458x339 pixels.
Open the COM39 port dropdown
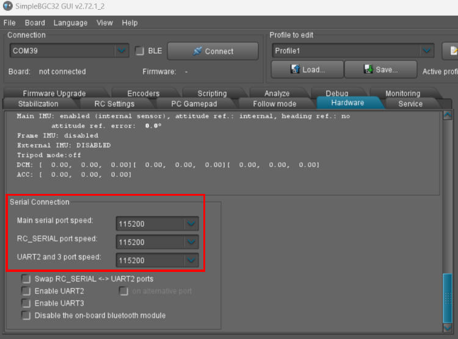[x=122, y=51]
